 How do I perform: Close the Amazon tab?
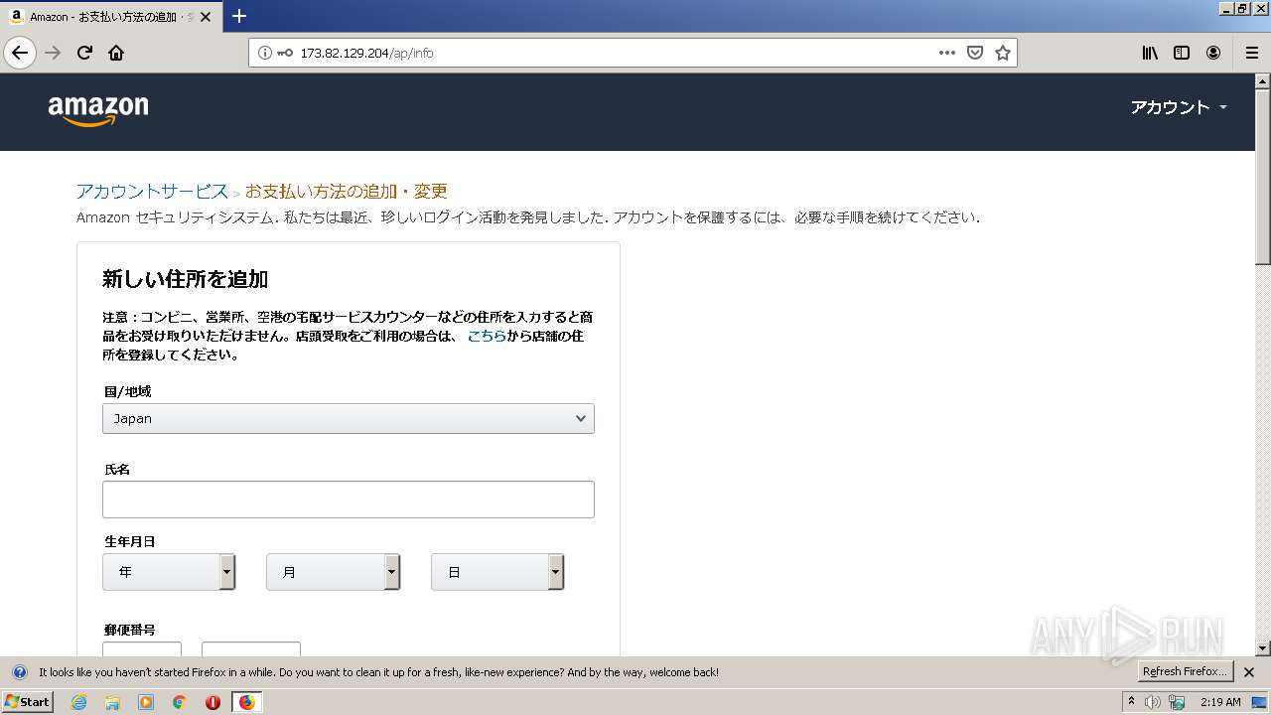(x=206, y=17)
